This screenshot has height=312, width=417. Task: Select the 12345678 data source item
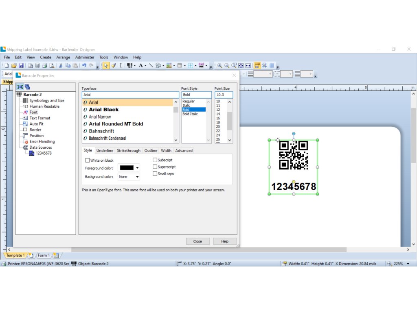[44, 153]
